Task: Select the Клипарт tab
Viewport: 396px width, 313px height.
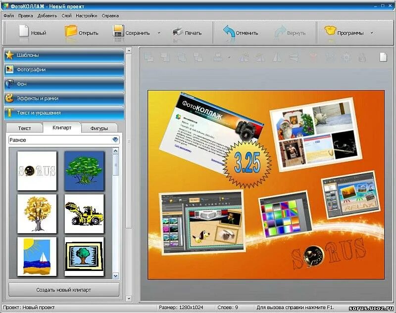Action: [62, 128]
